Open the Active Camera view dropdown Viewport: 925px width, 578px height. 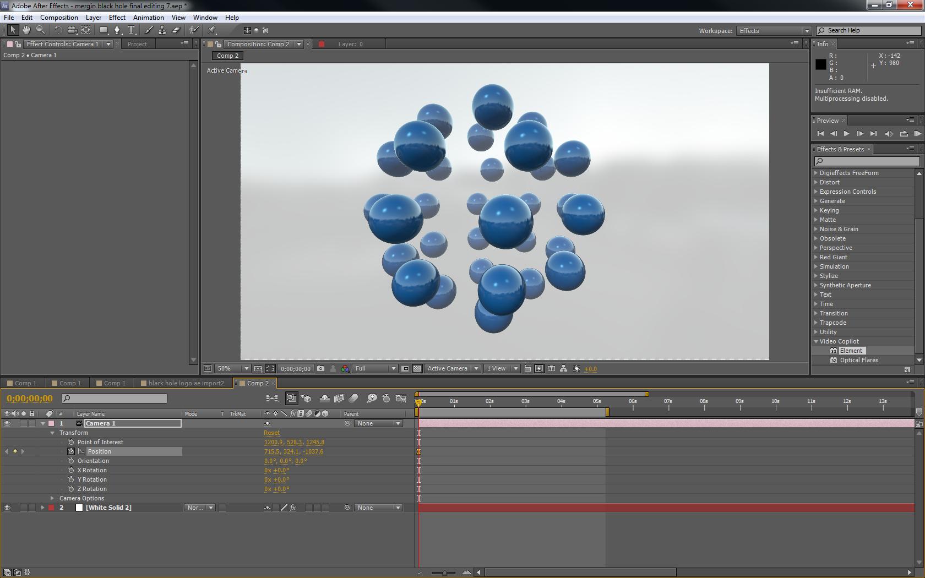click(452, 369)
